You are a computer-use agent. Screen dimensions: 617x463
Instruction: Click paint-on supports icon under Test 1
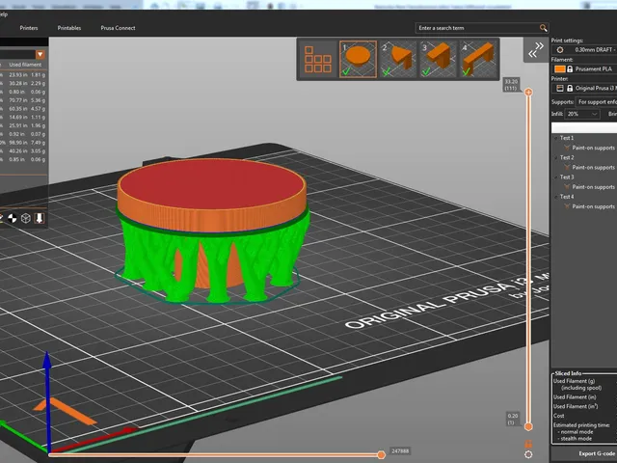tap(567, 148)
